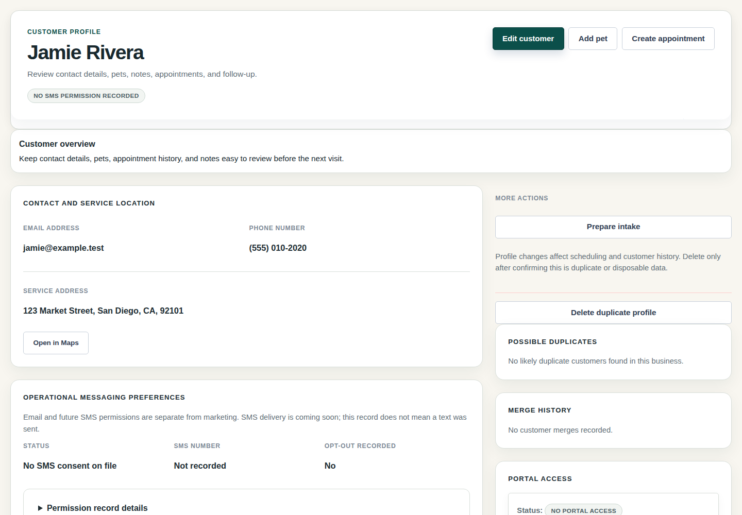This screenshot has width=742, height=515.
Task: Select phone number (555) 010-2020
Action: [x=278, y=248]
